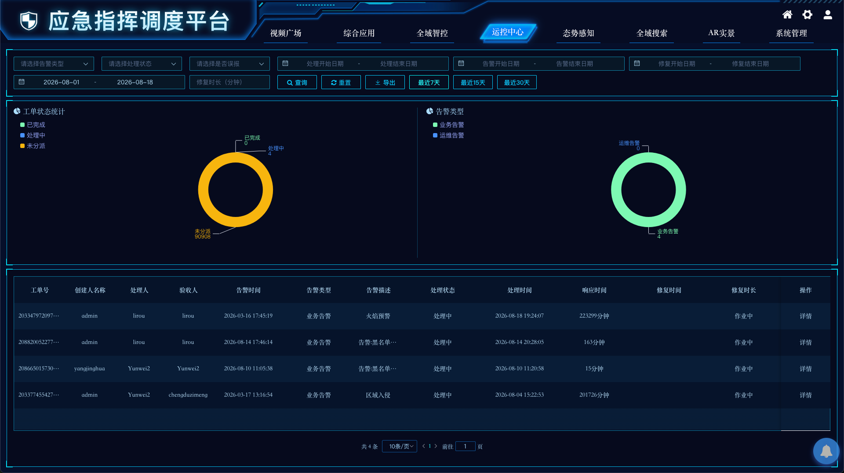Click pie icon beside 告警类型 title
This screenshot has width=844, height=473.
[430, 111]
